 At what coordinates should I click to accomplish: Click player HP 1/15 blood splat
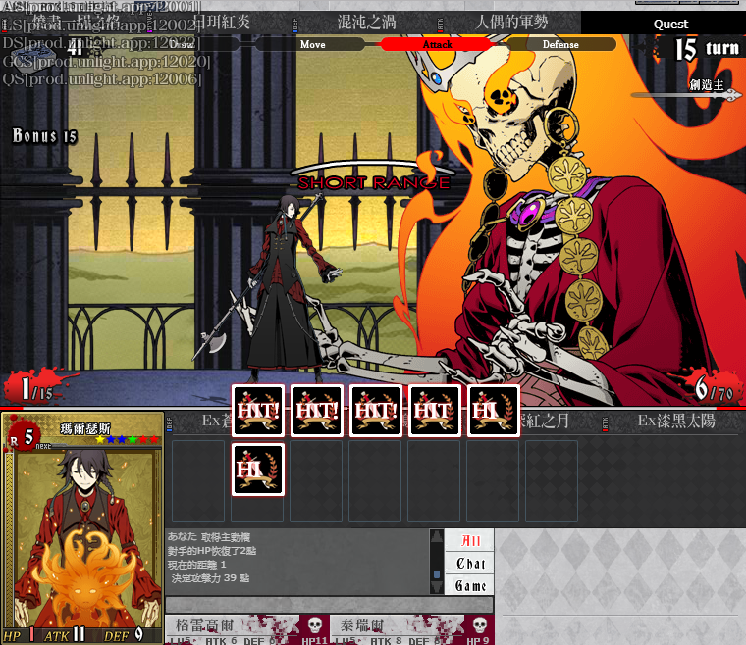click(36, 388)
